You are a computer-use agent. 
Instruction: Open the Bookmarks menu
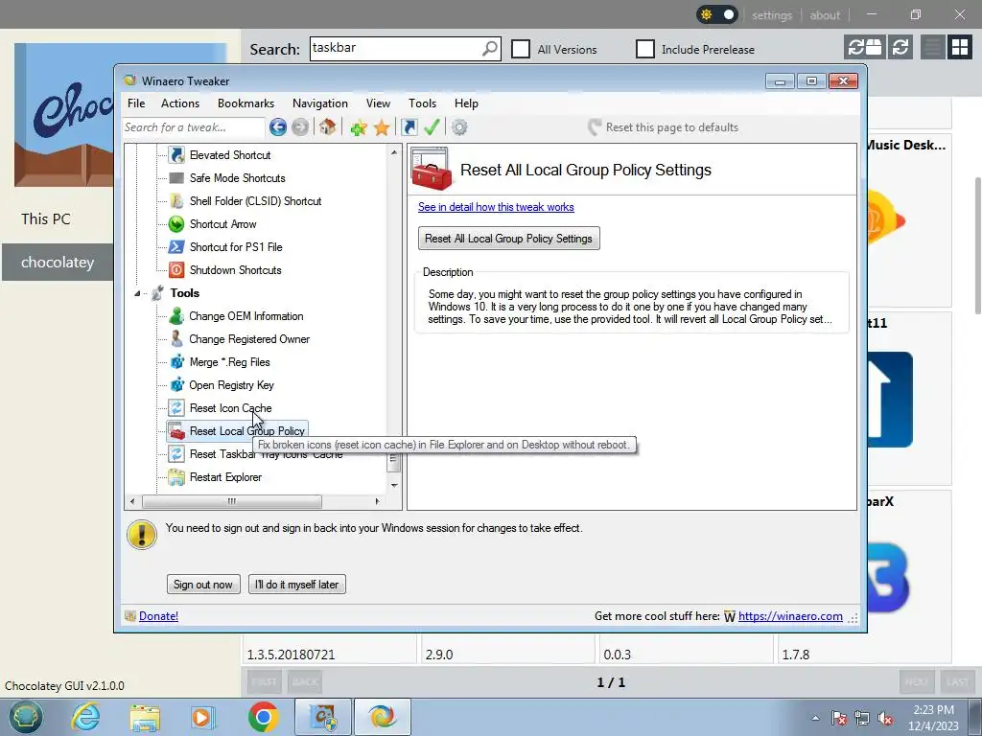click(x=245, y=103)
